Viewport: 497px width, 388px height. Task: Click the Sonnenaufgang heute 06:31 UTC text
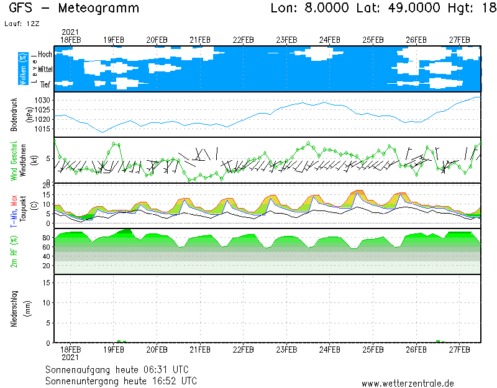[121, 369]
